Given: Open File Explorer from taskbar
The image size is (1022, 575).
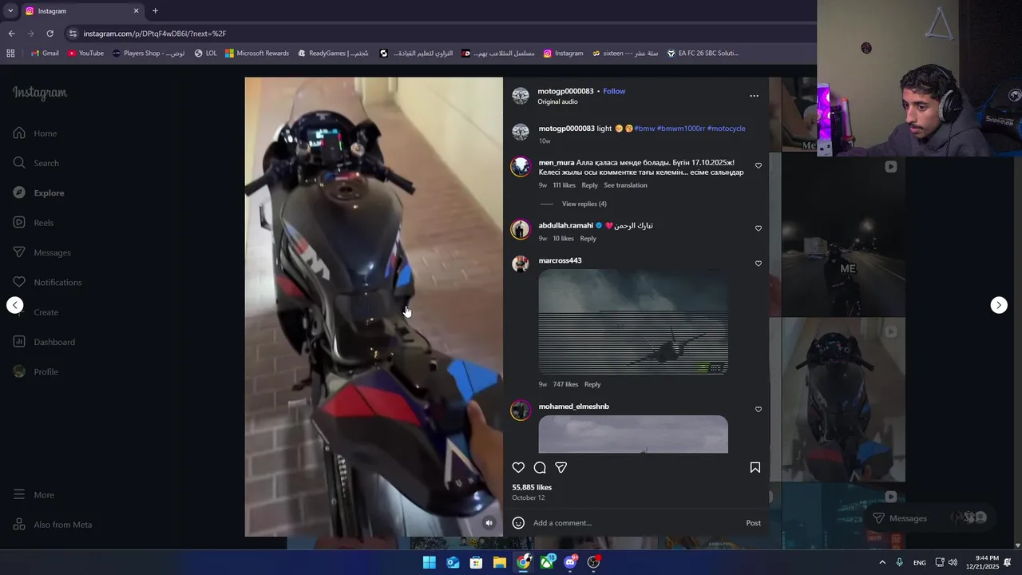Looking at the screenshot, I should click(x=500, y=562).
